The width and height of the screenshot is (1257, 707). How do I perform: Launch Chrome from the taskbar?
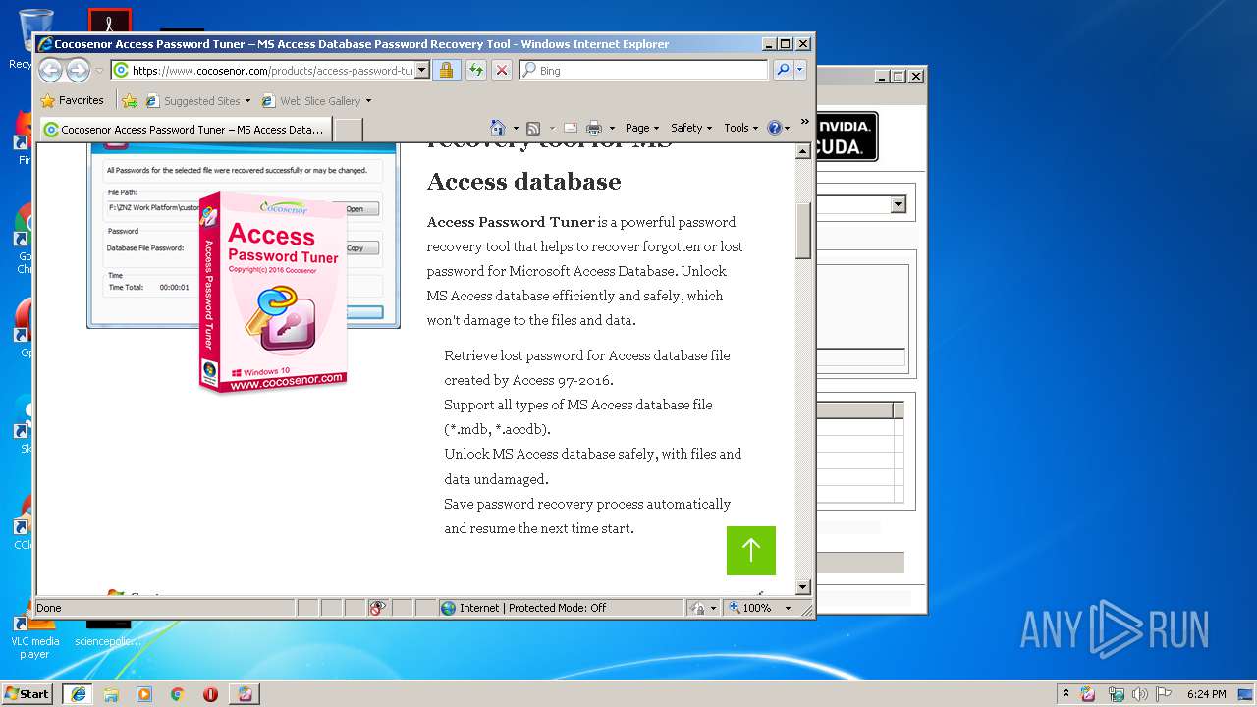click(x=178, y=693)
